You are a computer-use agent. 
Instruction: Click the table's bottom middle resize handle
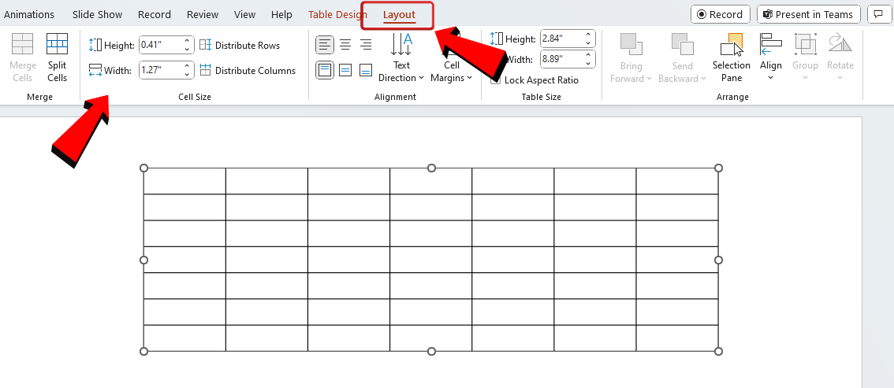431,351
